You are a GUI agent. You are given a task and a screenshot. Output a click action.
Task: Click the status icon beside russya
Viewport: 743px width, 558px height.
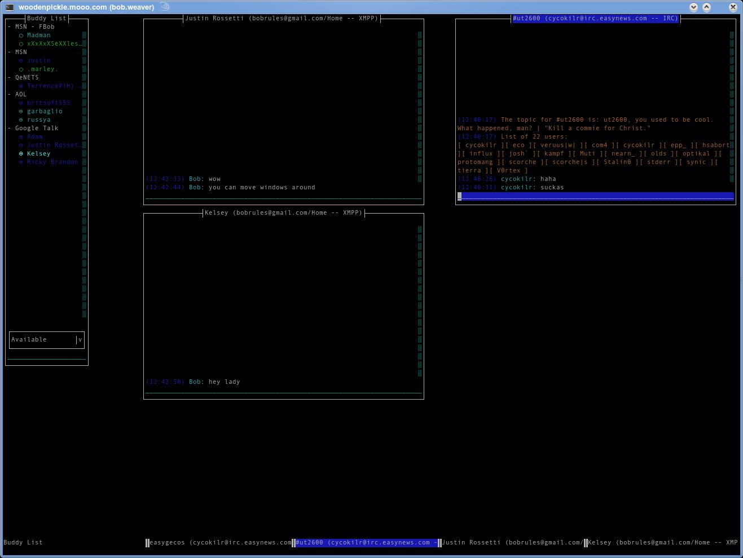click(x=21, y=120)
